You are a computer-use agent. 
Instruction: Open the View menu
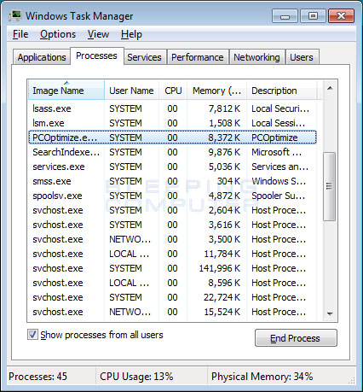(98, 34)
